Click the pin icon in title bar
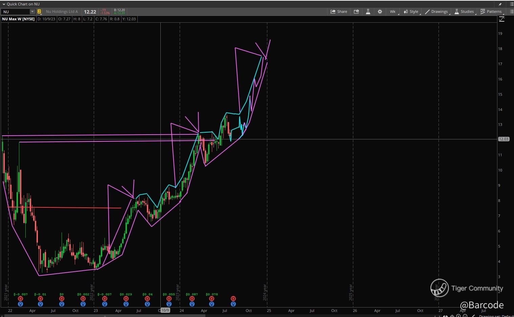This screenshot has width=514, height=317. click(500, 4)
